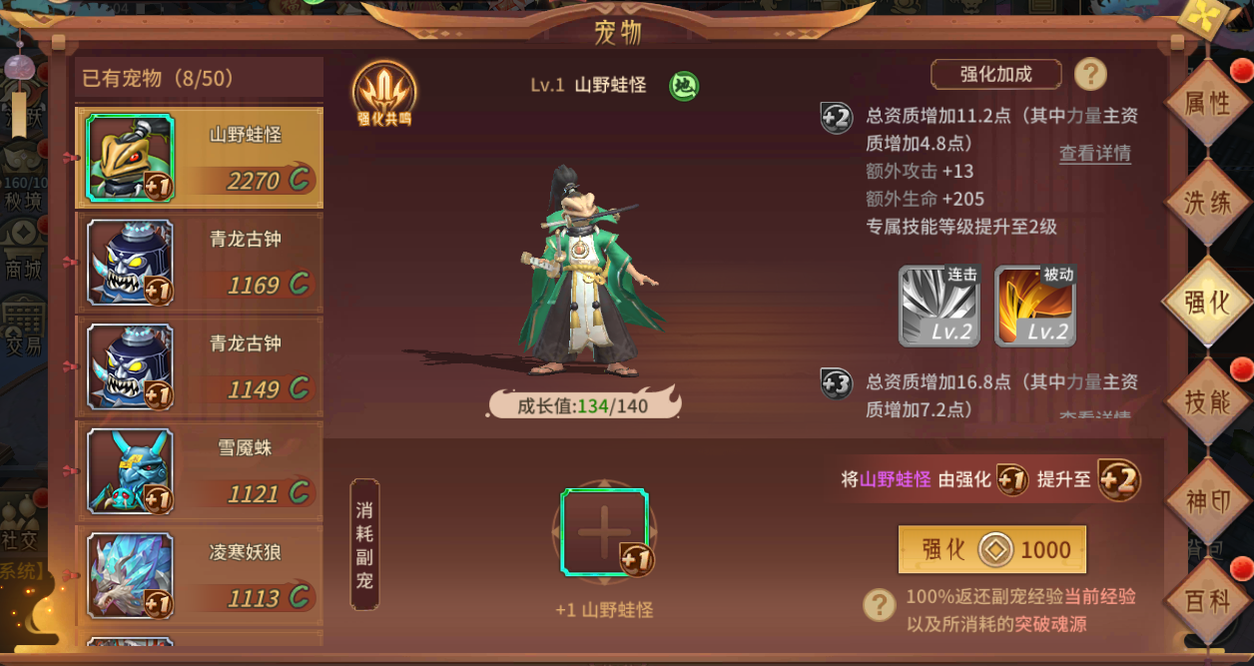The image size is (1254, 666).
Task: Switch to the 属性 tab
Action: point(1207,103)
